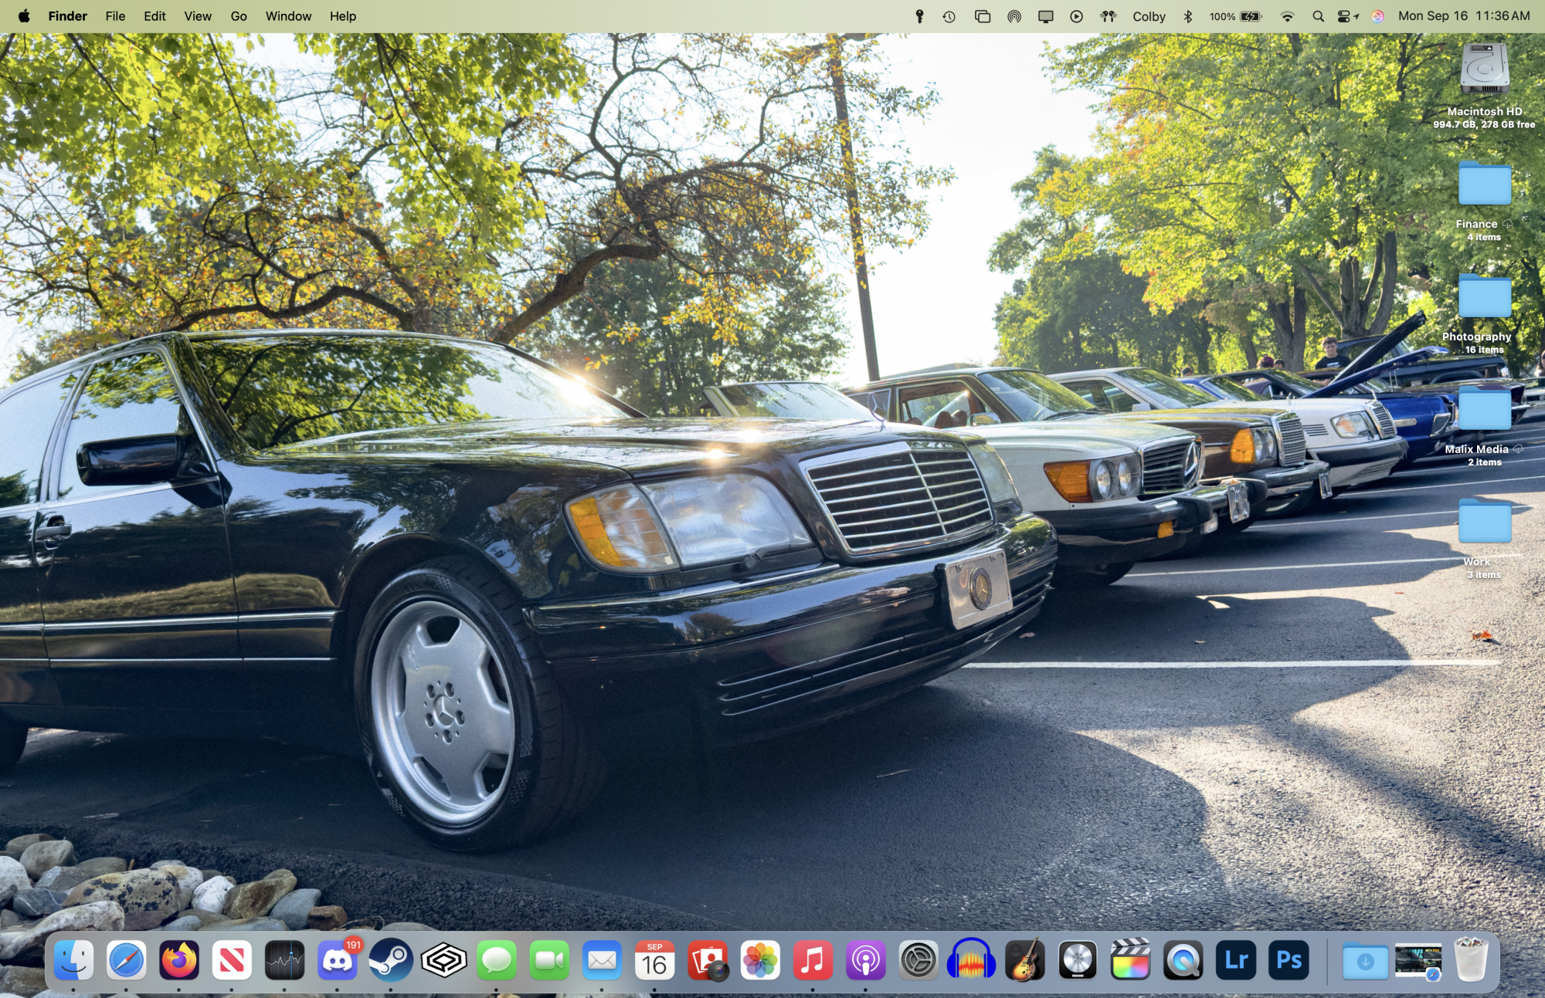Viewport: 1545px width, 998px height.
Task: Launch GarageBand from dock
Action: point(1024,961)
